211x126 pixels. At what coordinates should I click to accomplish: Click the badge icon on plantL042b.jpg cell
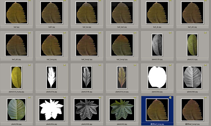[100, 97]
